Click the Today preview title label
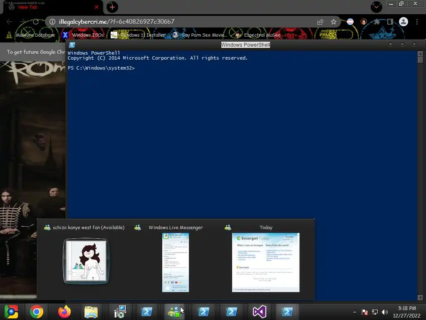Screen dimensions: 426x320 point(266,227)
